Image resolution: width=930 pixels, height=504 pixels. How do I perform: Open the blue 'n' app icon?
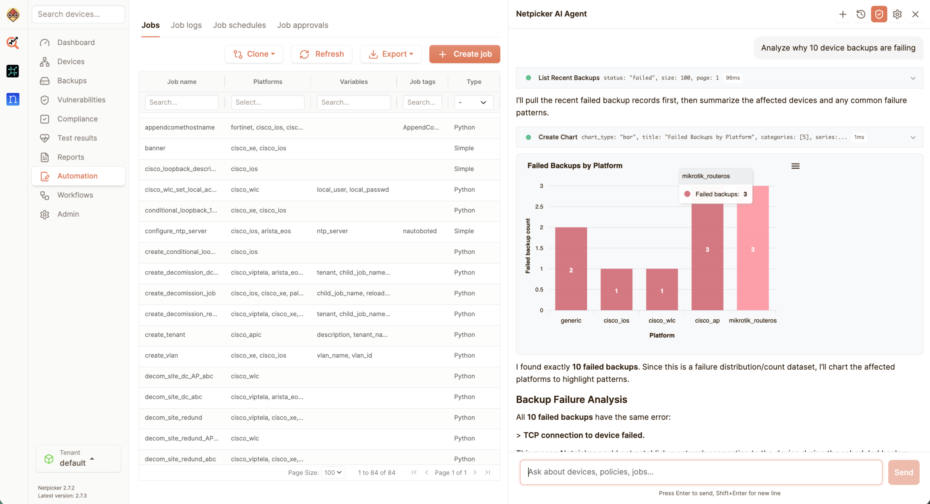13,99
